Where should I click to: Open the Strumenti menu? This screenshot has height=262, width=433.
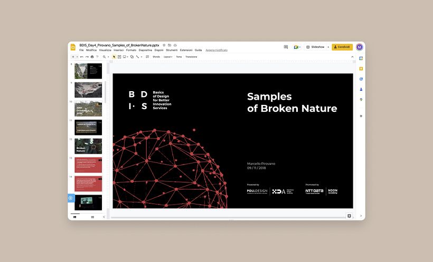(x=172, y=50)
